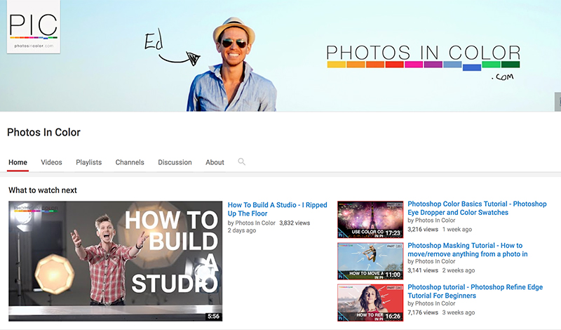The height and width of the screenshot is (330, 561).
Task: Click the PHOTOS IN COLOR .com banner logo
Action: tap(424, 62)
